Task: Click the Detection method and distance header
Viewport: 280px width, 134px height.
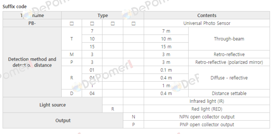Action: (x=32, y=62)
